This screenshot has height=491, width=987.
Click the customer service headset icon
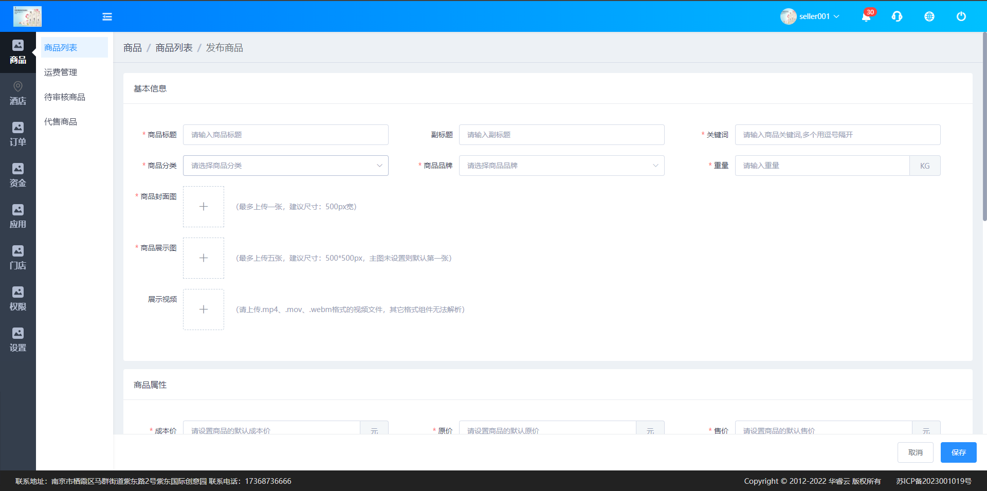coord(897,16)
